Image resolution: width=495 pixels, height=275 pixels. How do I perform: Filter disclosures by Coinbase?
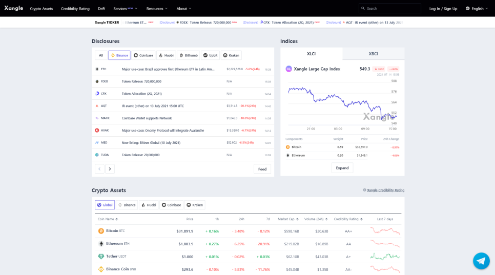[x=143, y=55]
